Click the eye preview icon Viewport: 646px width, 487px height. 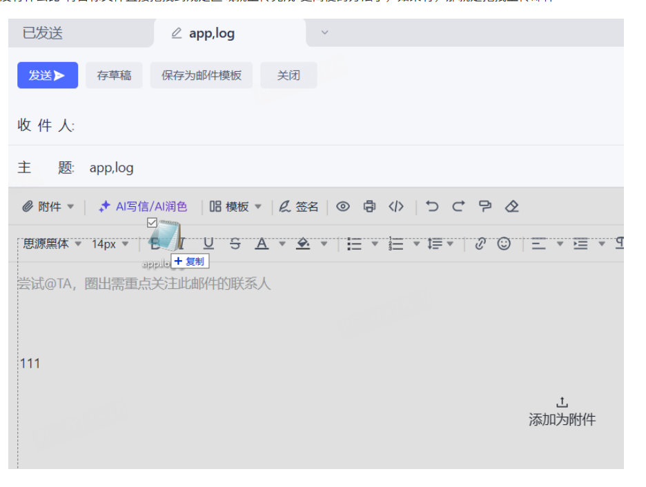(x=343, y=206)
